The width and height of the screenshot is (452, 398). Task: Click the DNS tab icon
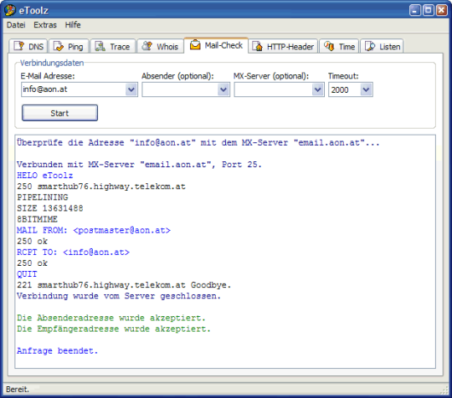pos(19,46)
